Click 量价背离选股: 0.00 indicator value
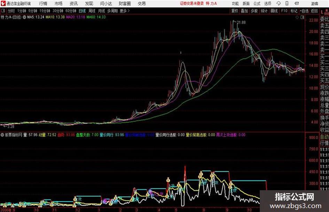Viewport: 329px width, 212px height. (201, 135)
